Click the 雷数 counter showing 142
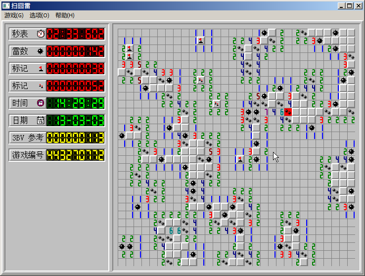The height and width of the screenshot is (276, 365). (75, 51)
